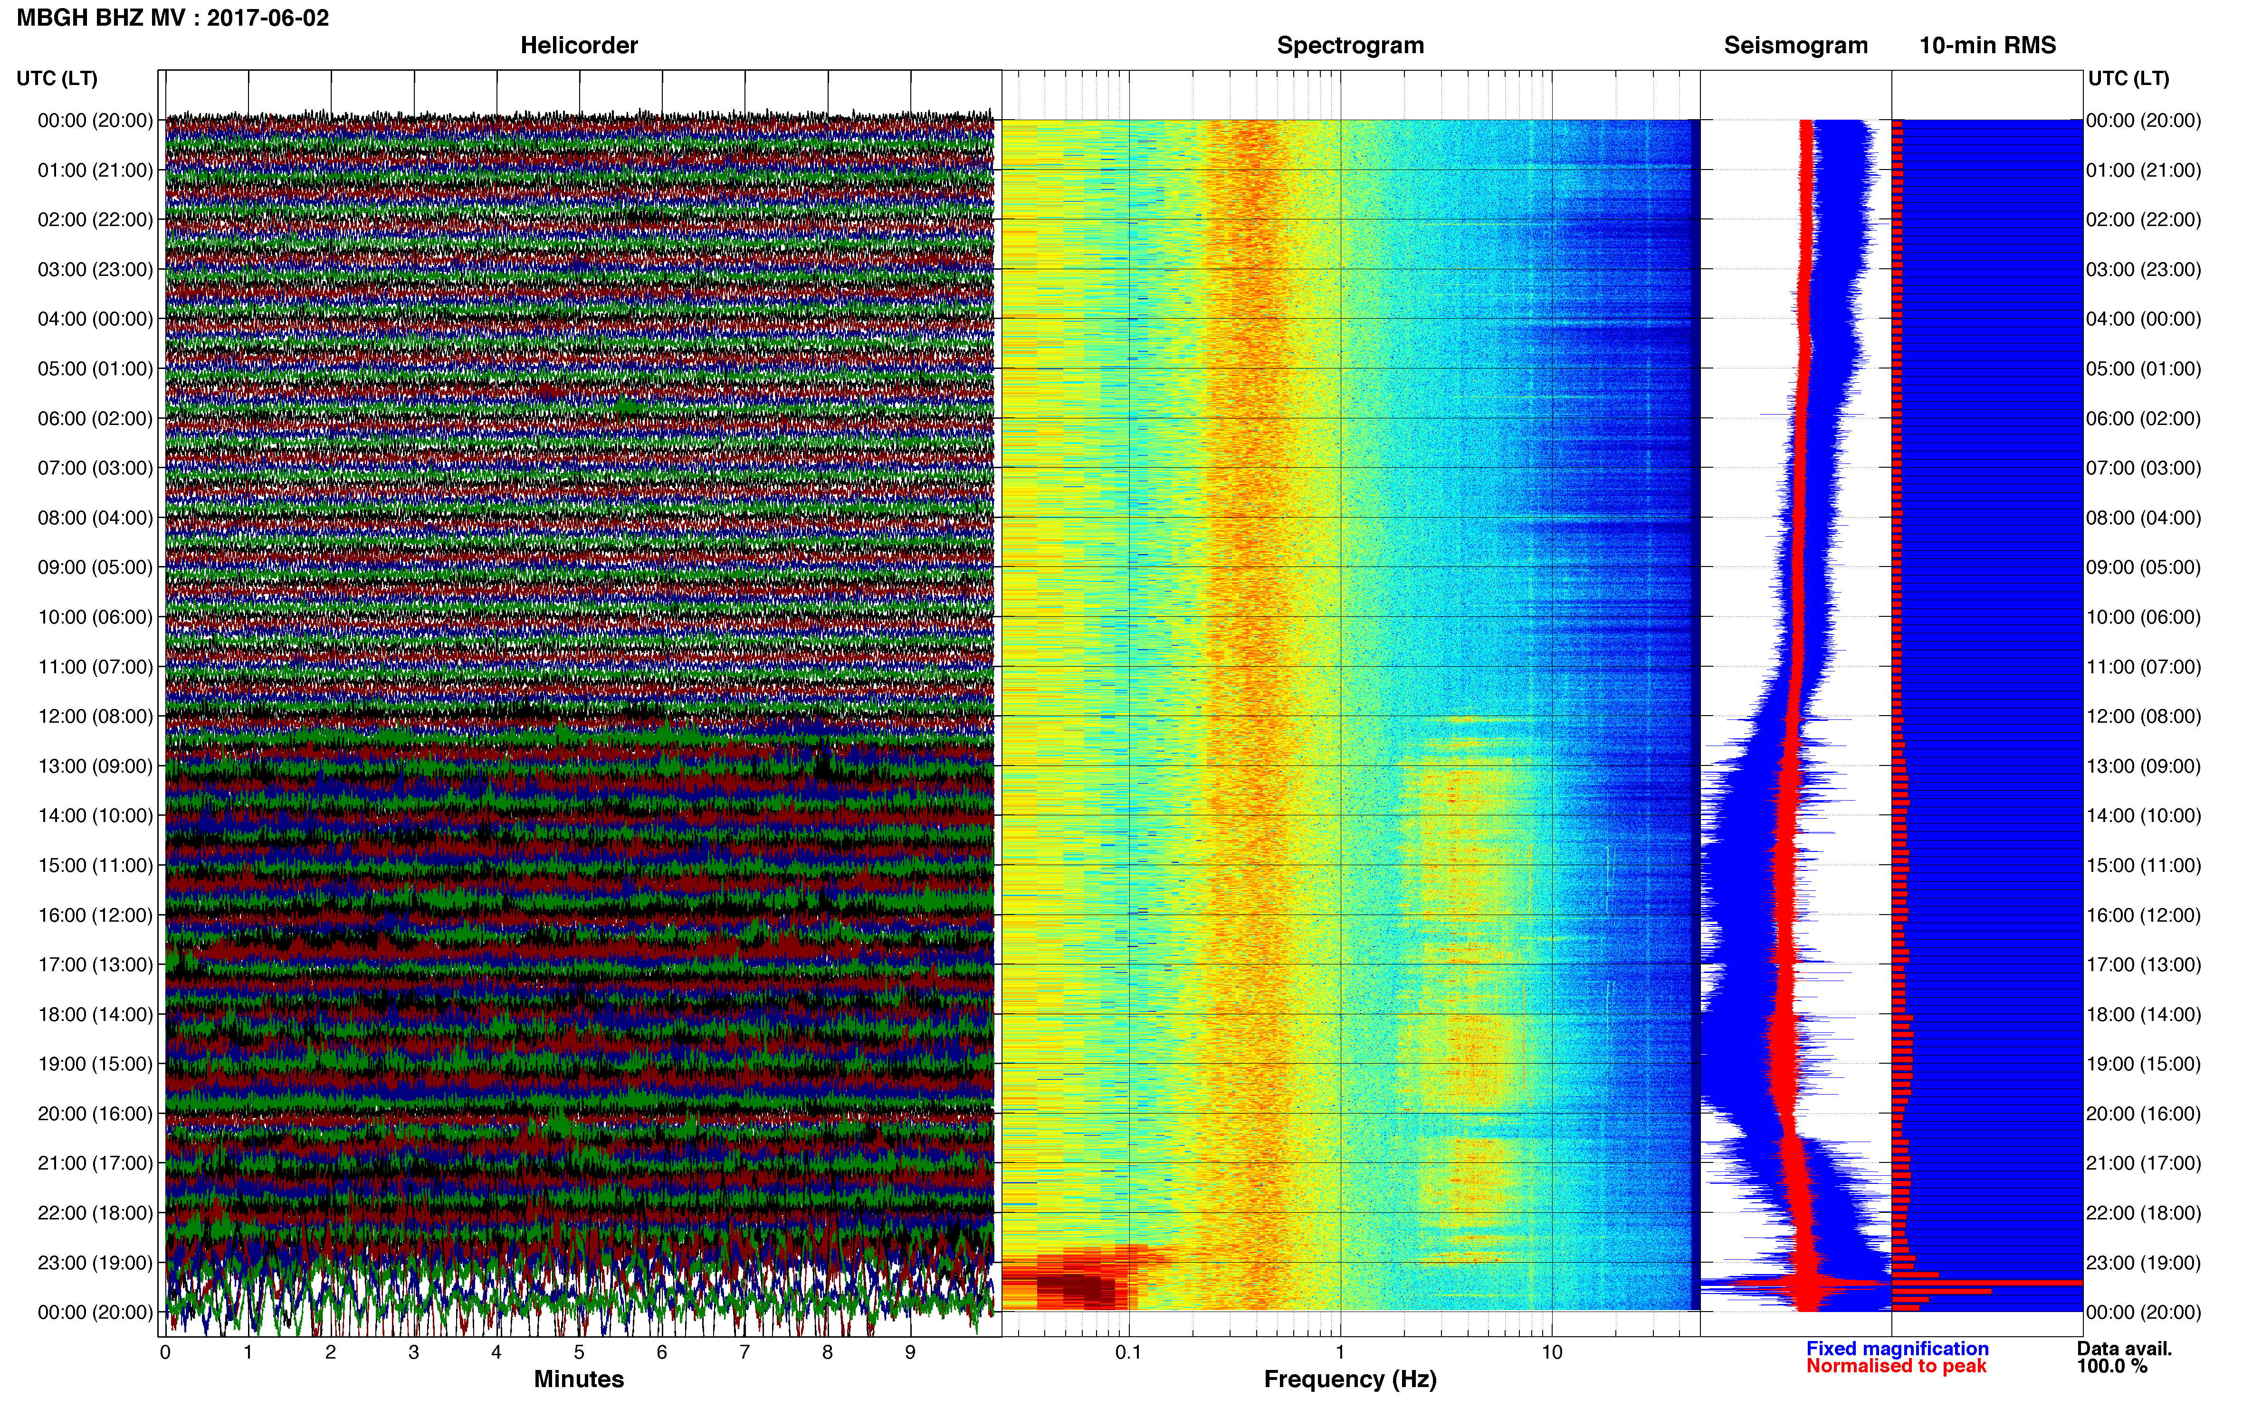2252x1407 pixels.
Task: Click left time label 04:00 (00:00)
Action: (x=95, y=319)
